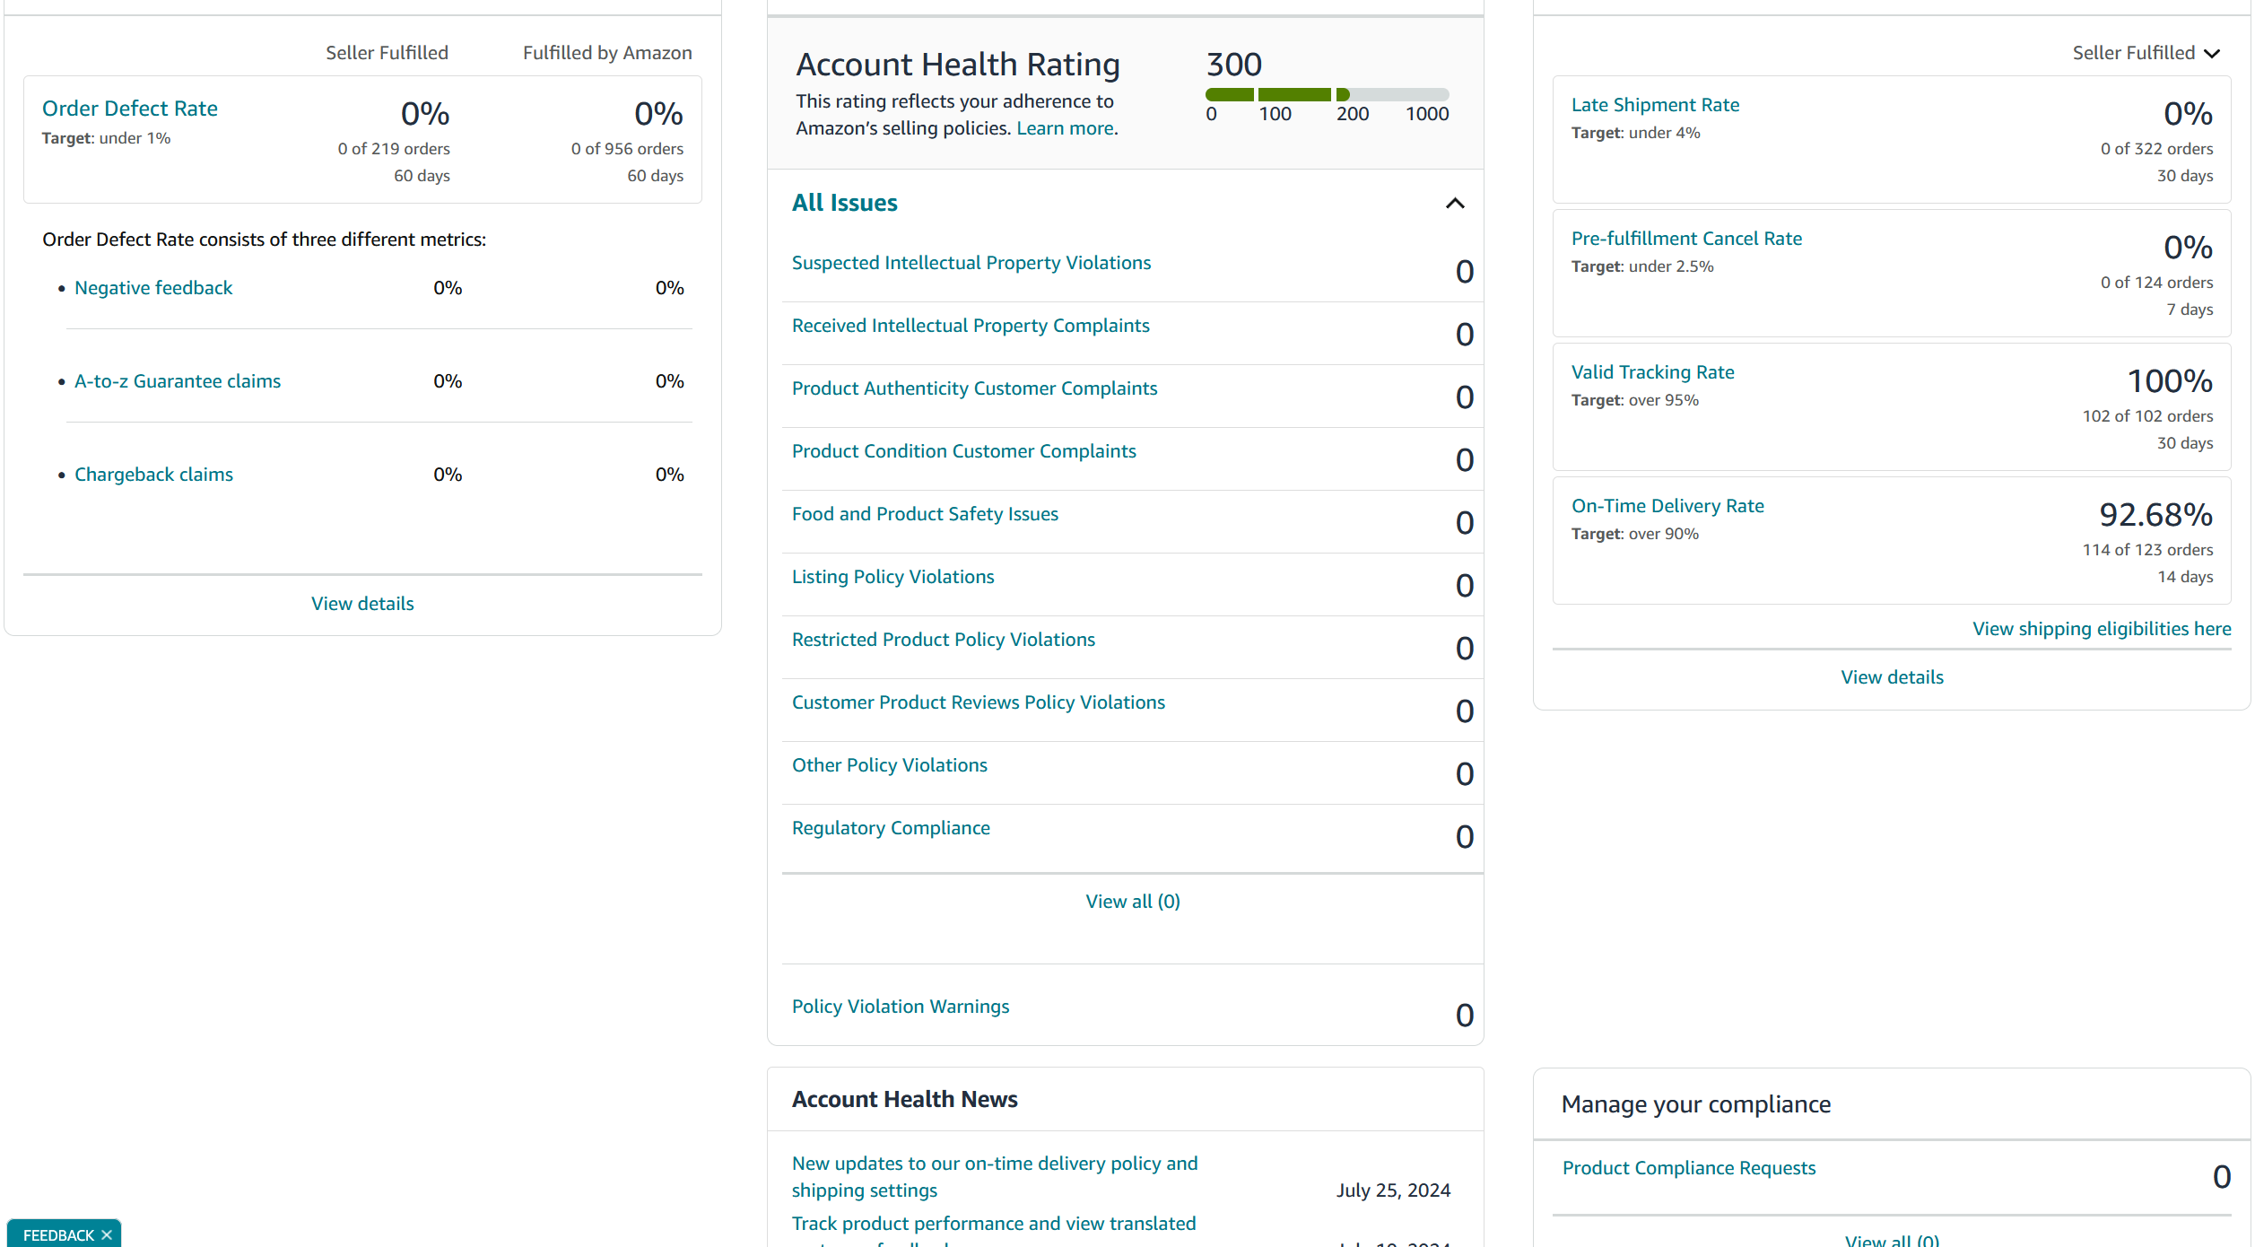Screen dimensions: 2255x1247
Task: Click the Account Health News heading
Action: click(904, 1099)
